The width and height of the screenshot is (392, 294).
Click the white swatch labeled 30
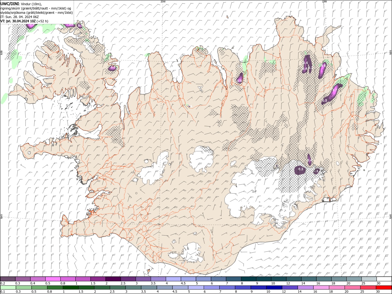(384, 279)
